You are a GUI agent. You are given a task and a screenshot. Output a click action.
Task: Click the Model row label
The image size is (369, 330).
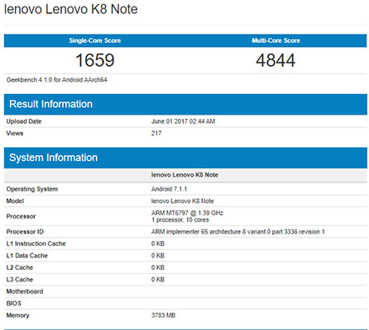(x=15, y=201)
